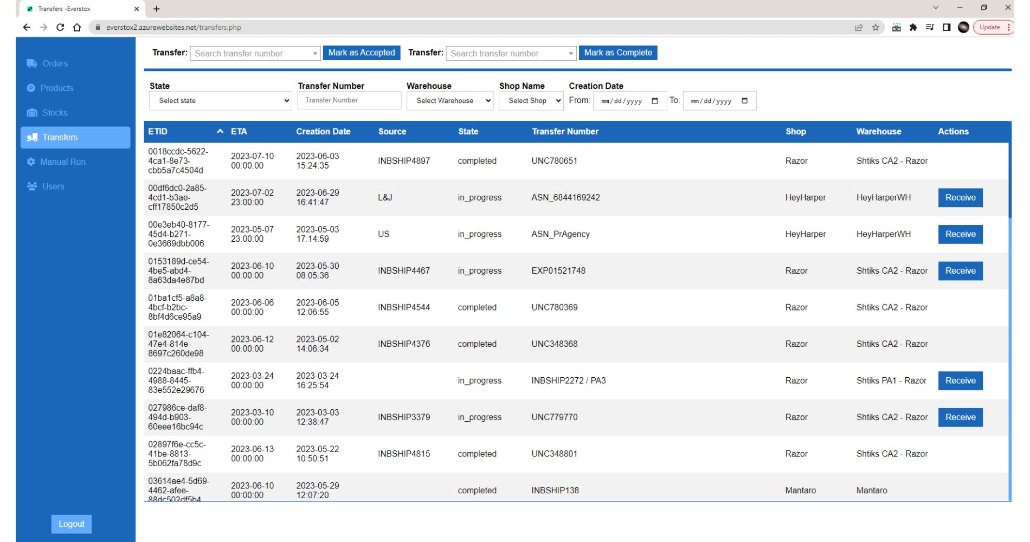Viewport: 1030px width, 542px height.
Task: Sort by Creation Date column header
Action: tap(323, 131)
